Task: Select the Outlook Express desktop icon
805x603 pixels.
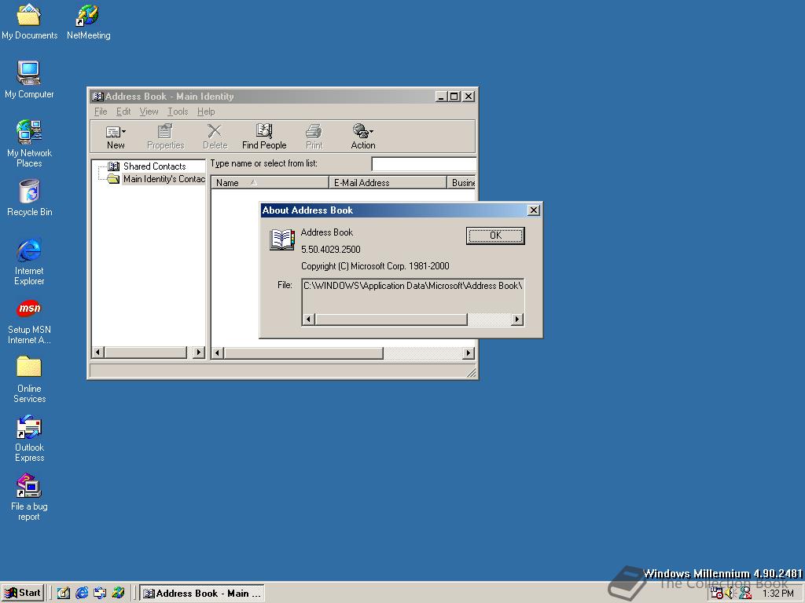Action: pos(29,439)
